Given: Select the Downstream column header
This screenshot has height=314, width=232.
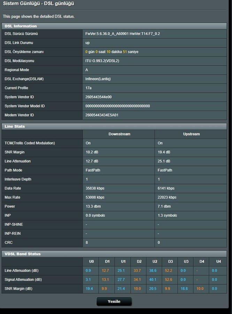Looking at the screenshot, I should click(119, 134).
